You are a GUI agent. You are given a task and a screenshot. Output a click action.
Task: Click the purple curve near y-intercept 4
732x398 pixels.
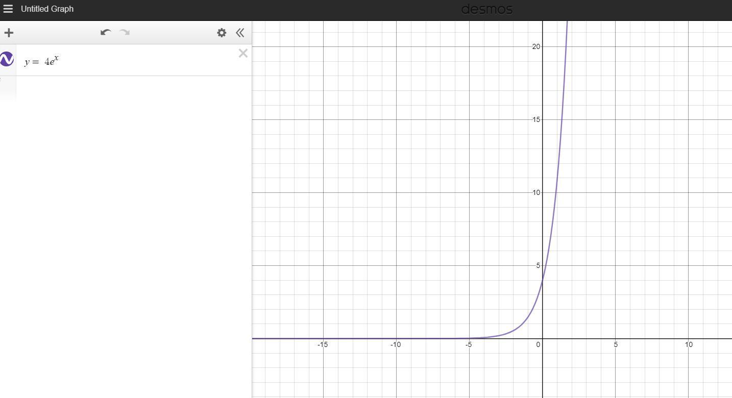pos(542,280)
